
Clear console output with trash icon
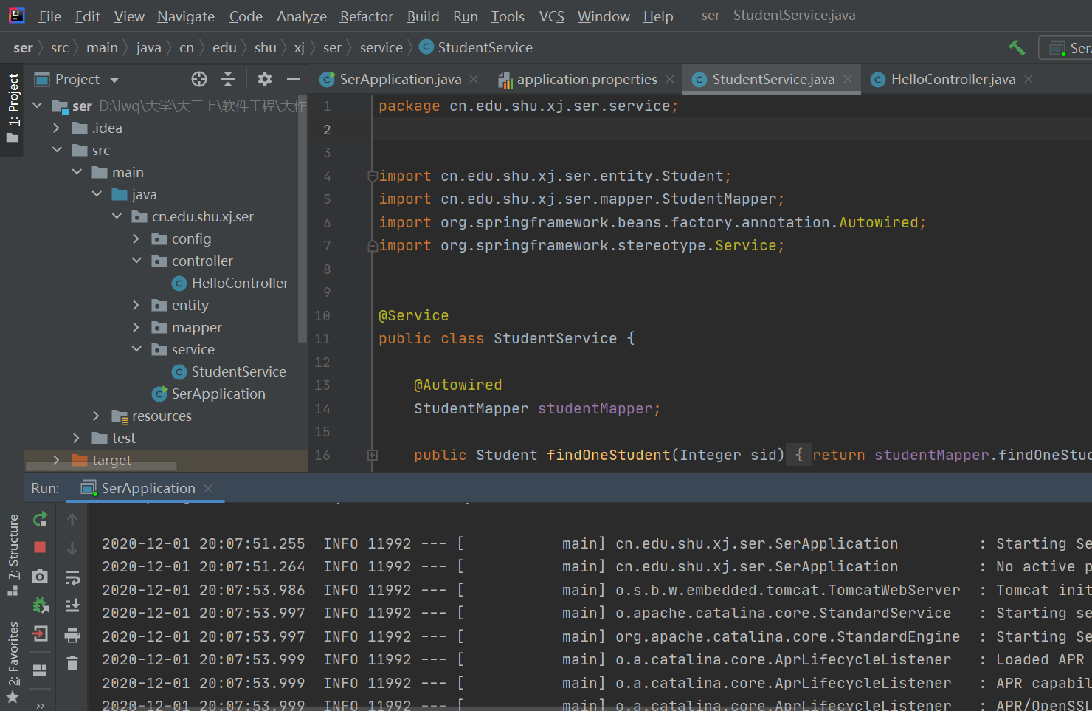click(x=72, y=663)
